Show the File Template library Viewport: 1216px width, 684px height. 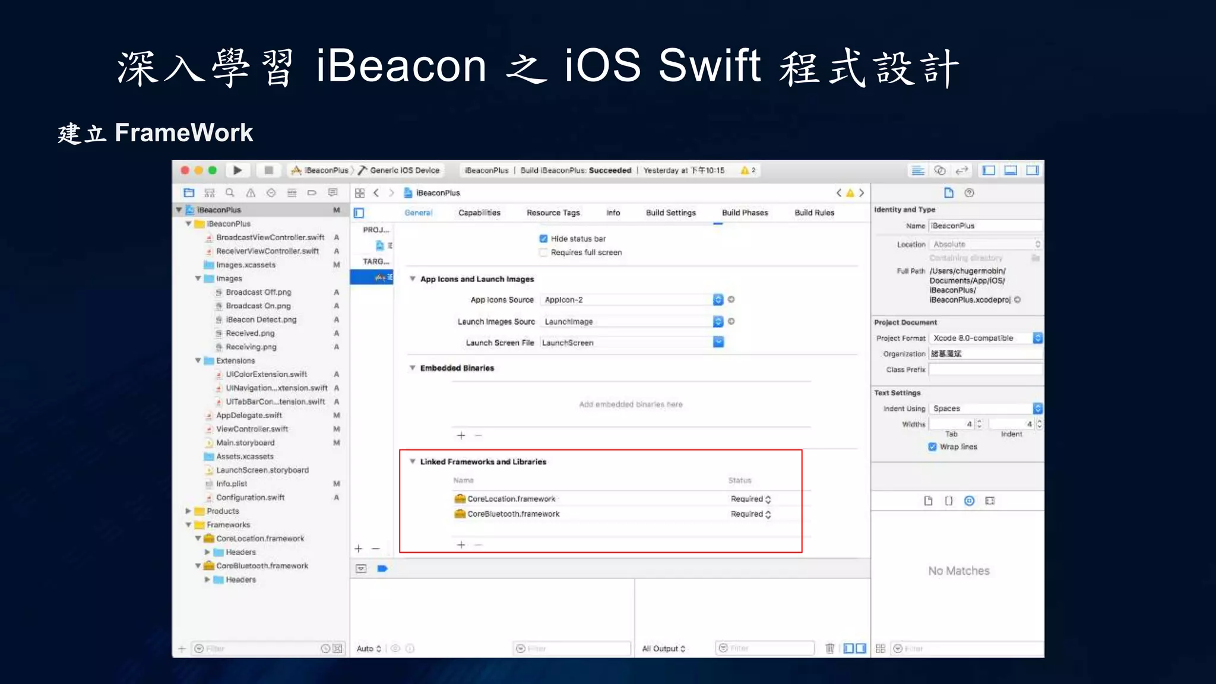click(x=928, y=501)
